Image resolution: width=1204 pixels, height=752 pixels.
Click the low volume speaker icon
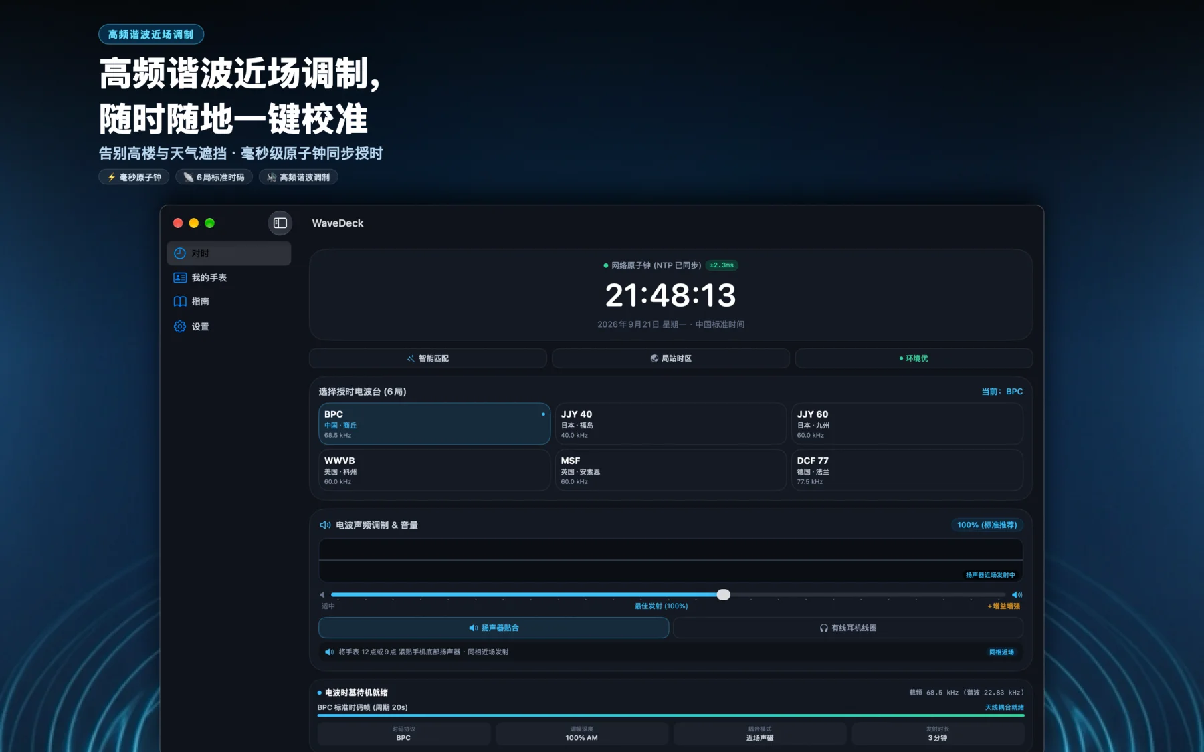[322, 594]
